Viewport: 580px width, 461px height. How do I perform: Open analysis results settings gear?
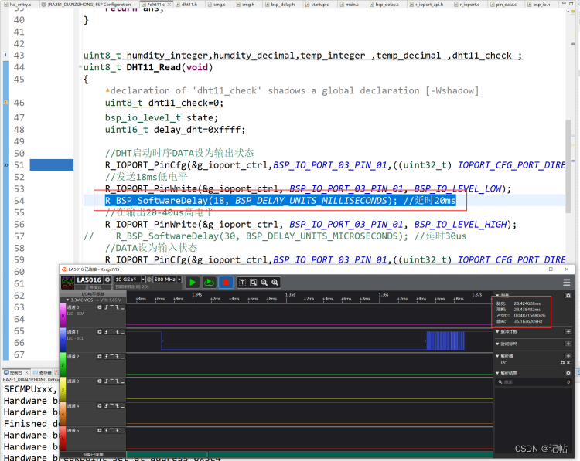[x=568, y=373]
